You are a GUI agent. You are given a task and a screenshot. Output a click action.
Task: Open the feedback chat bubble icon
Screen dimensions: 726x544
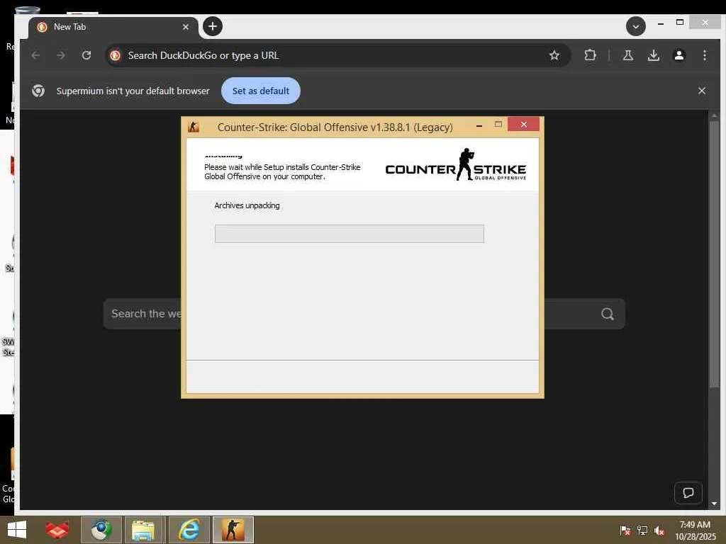pyautogui.click(x=688, y=493)
